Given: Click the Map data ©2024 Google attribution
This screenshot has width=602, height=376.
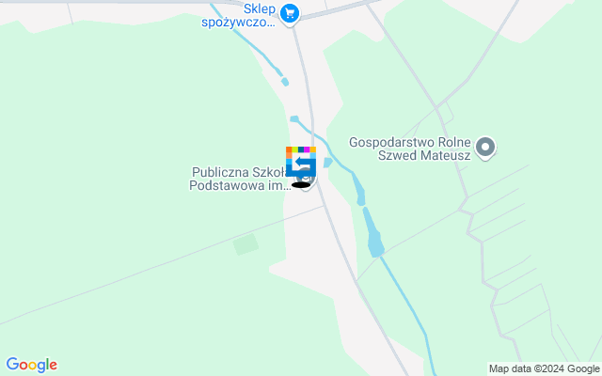Looking at the screenshot, I should pos(544,368).
